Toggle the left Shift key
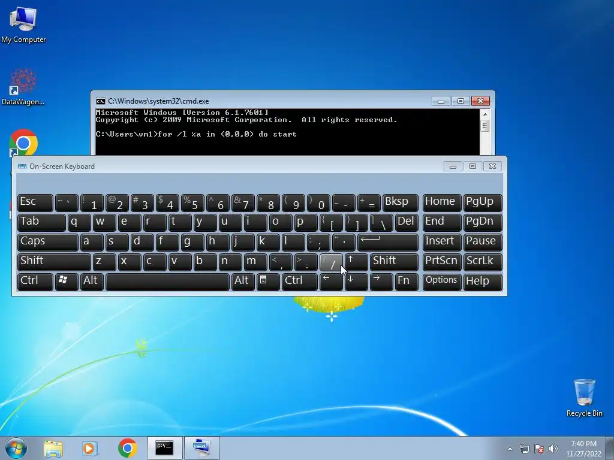The image size is (614, 460). pyautogui.click(x=54, y=262)
